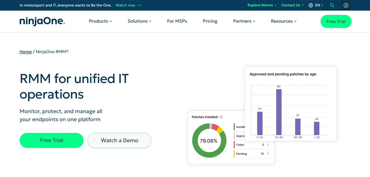Click Free Trial button beside Watch a Demo
Image resolution: width=370 pixels, height=177 pixels.
(51, 140)
